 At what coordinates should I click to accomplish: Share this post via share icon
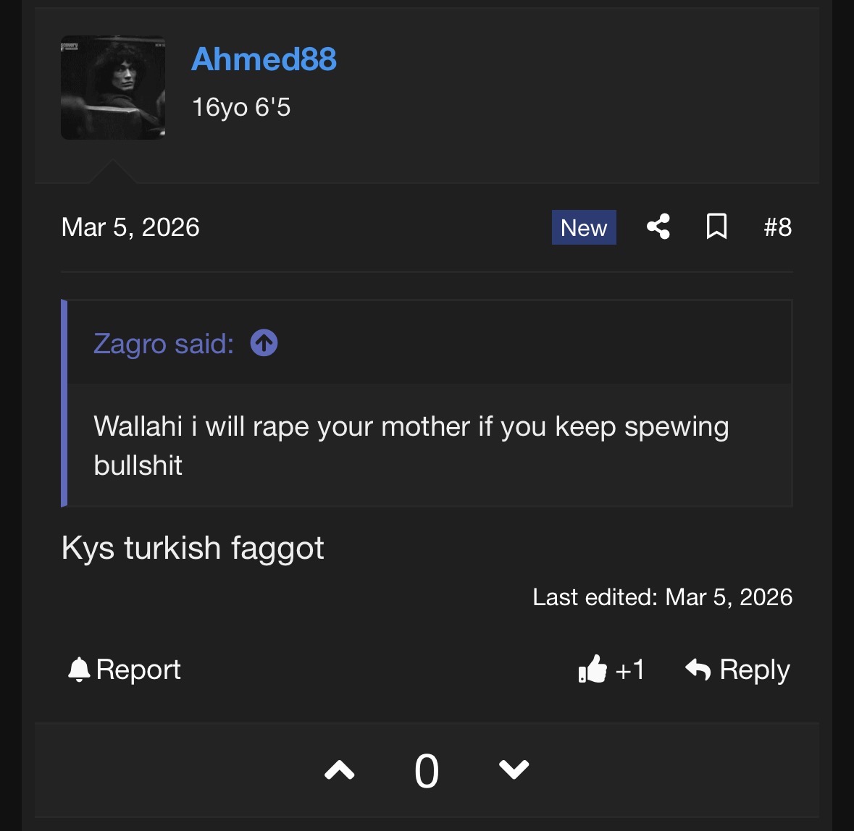pos(658,227)
